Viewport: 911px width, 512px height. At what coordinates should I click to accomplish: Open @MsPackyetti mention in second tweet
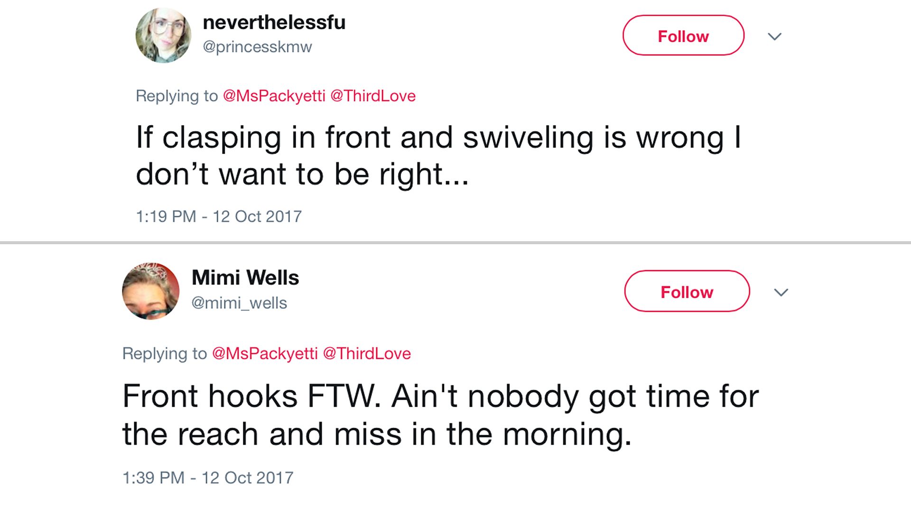coord(264,354)
